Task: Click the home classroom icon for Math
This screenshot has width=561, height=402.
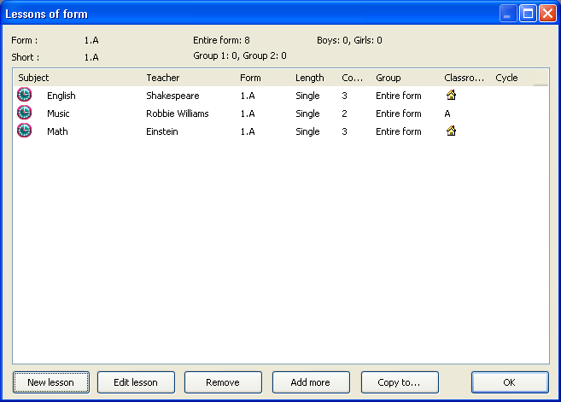Action: pyautogui.click(x=451, y=131)
